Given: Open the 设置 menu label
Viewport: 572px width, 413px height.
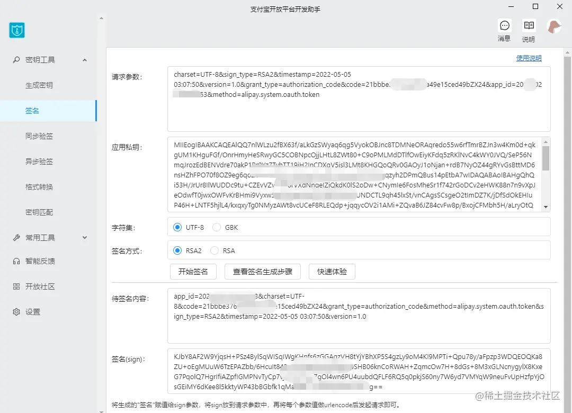Looking at the screenshot, I should pyautogui.click(x=33, y=312).
